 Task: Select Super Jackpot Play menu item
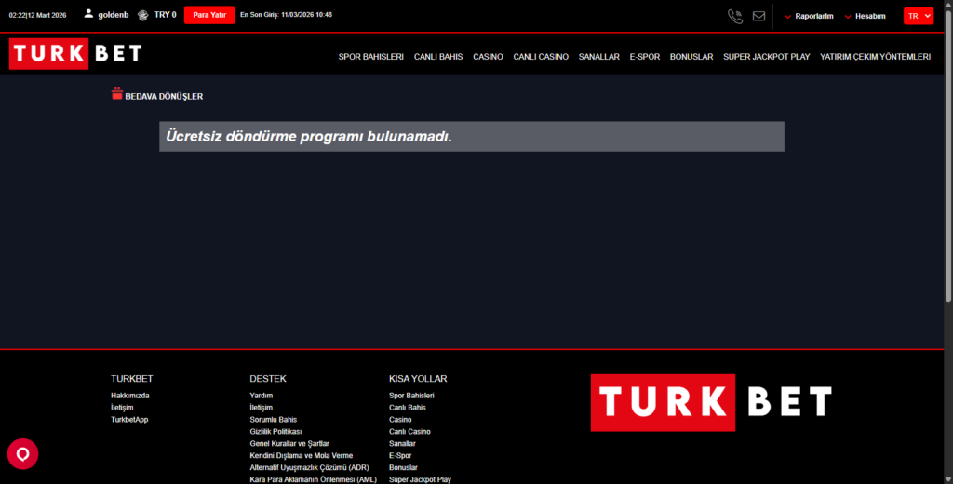tap(766, 57)
